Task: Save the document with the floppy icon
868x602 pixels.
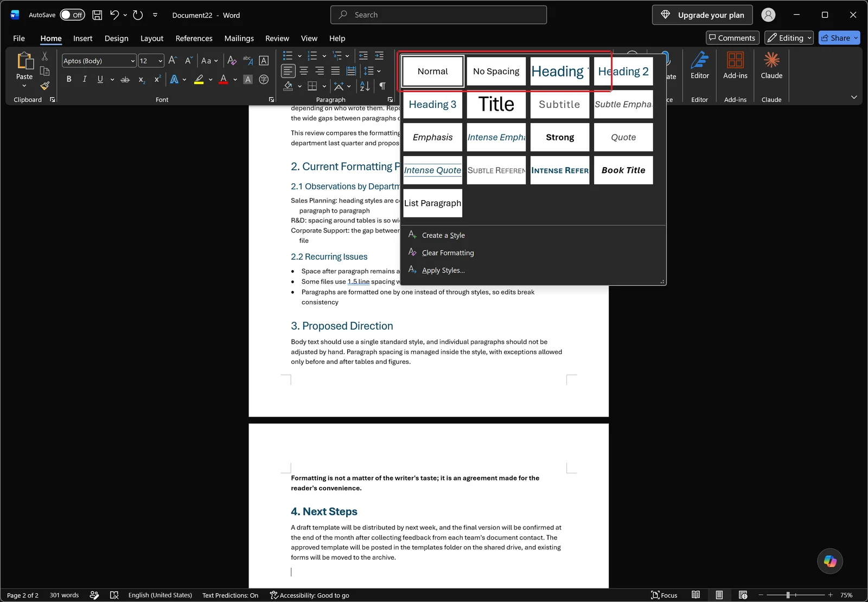Action: 97,15
